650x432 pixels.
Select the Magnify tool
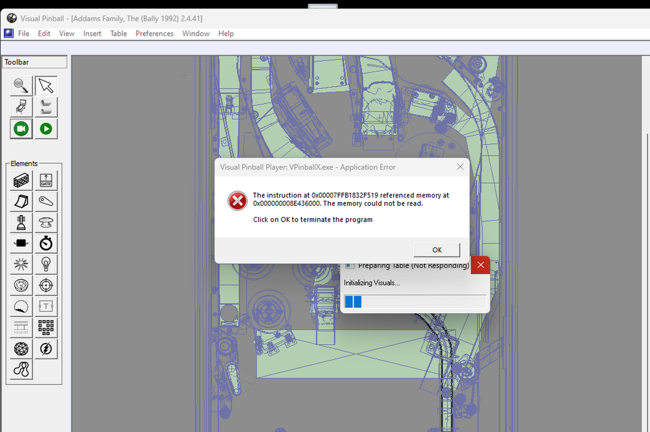pyautogui.click(x=20, y=86)
